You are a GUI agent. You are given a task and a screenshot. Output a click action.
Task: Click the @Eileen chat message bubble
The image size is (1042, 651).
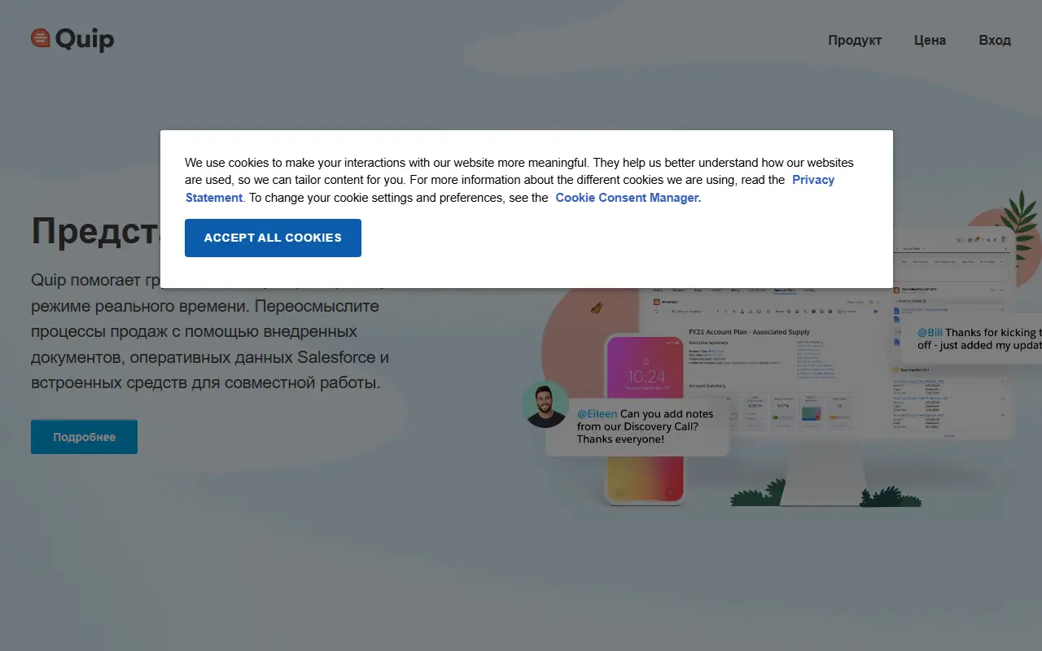[x=637, y=426]
